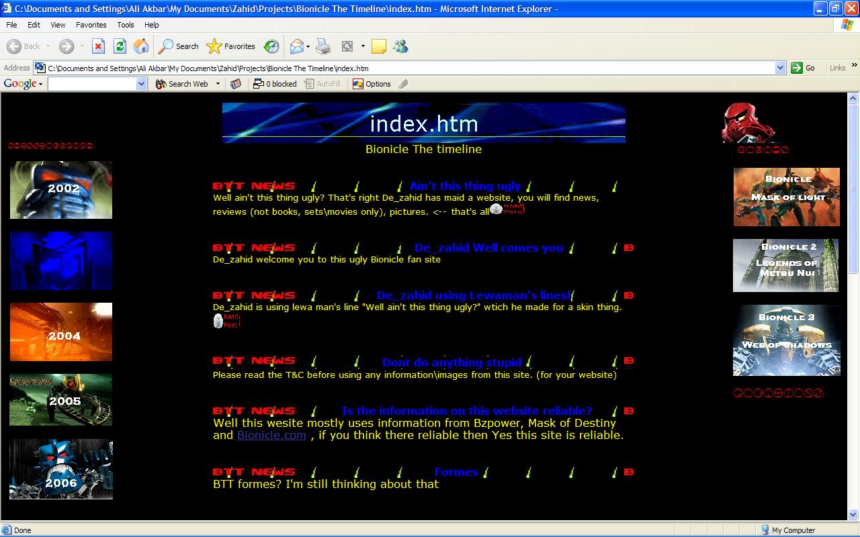
Task: Open the Google search box dropdown
Action: (x=141, y=84)
